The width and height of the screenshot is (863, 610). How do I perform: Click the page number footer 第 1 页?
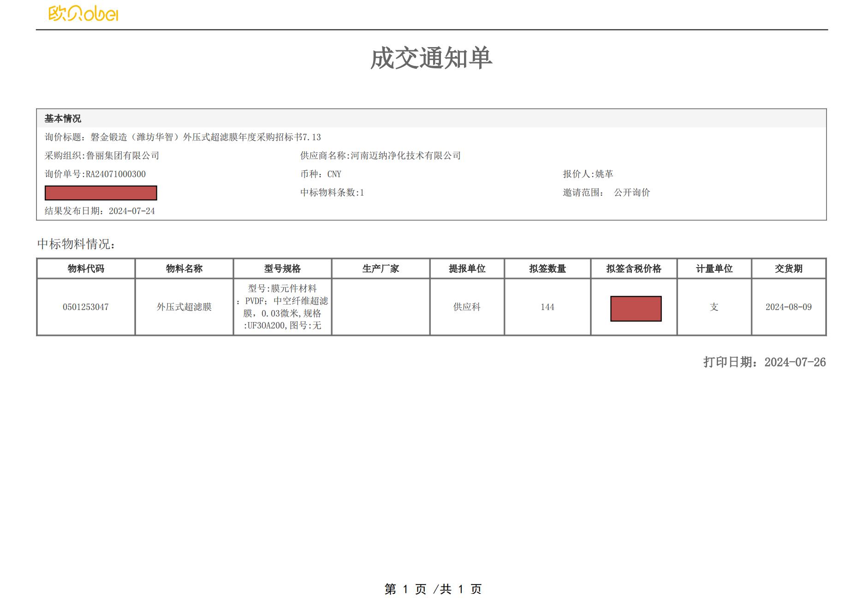coord(405,589)
